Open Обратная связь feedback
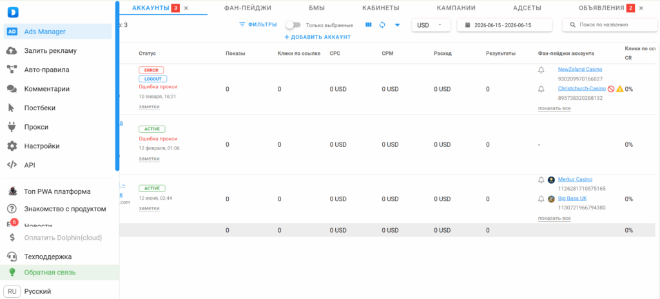This screenshot has width=660, height=299. pyautogui.click(x=50, y=273)
